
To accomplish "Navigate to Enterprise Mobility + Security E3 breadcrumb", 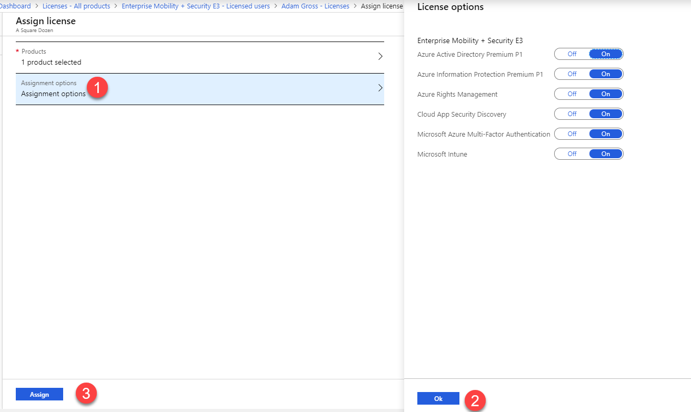I will 195,6.
